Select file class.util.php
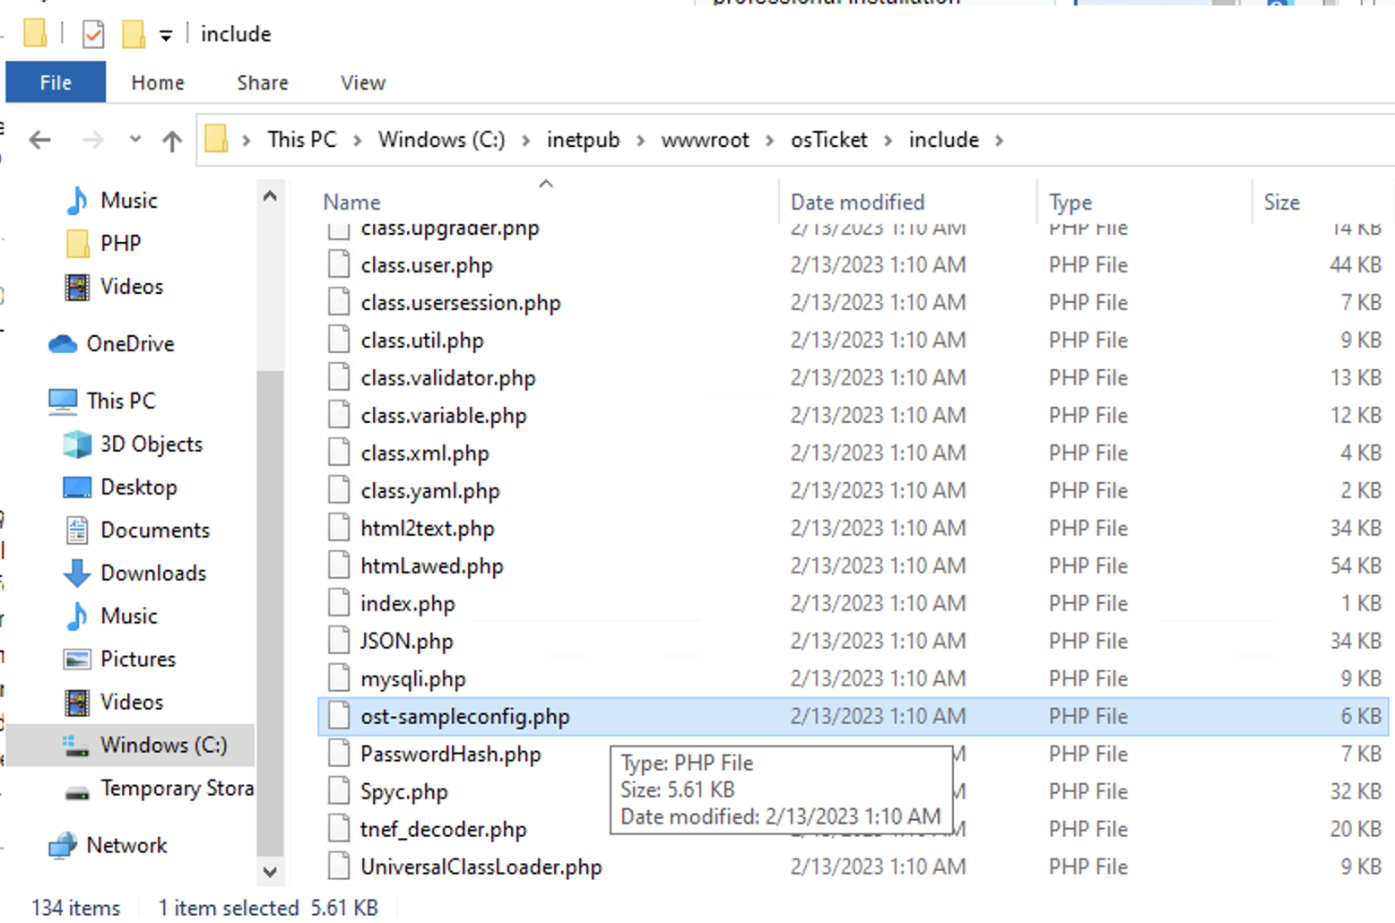Screen dimensions: 1395x923 422,341
